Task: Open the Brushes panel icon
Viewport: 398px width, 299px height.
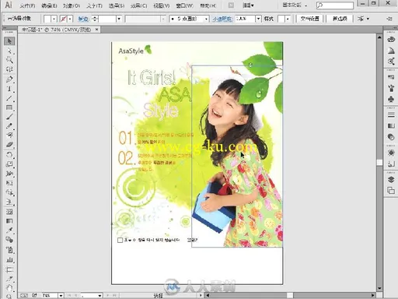Action: click(391, 88)
